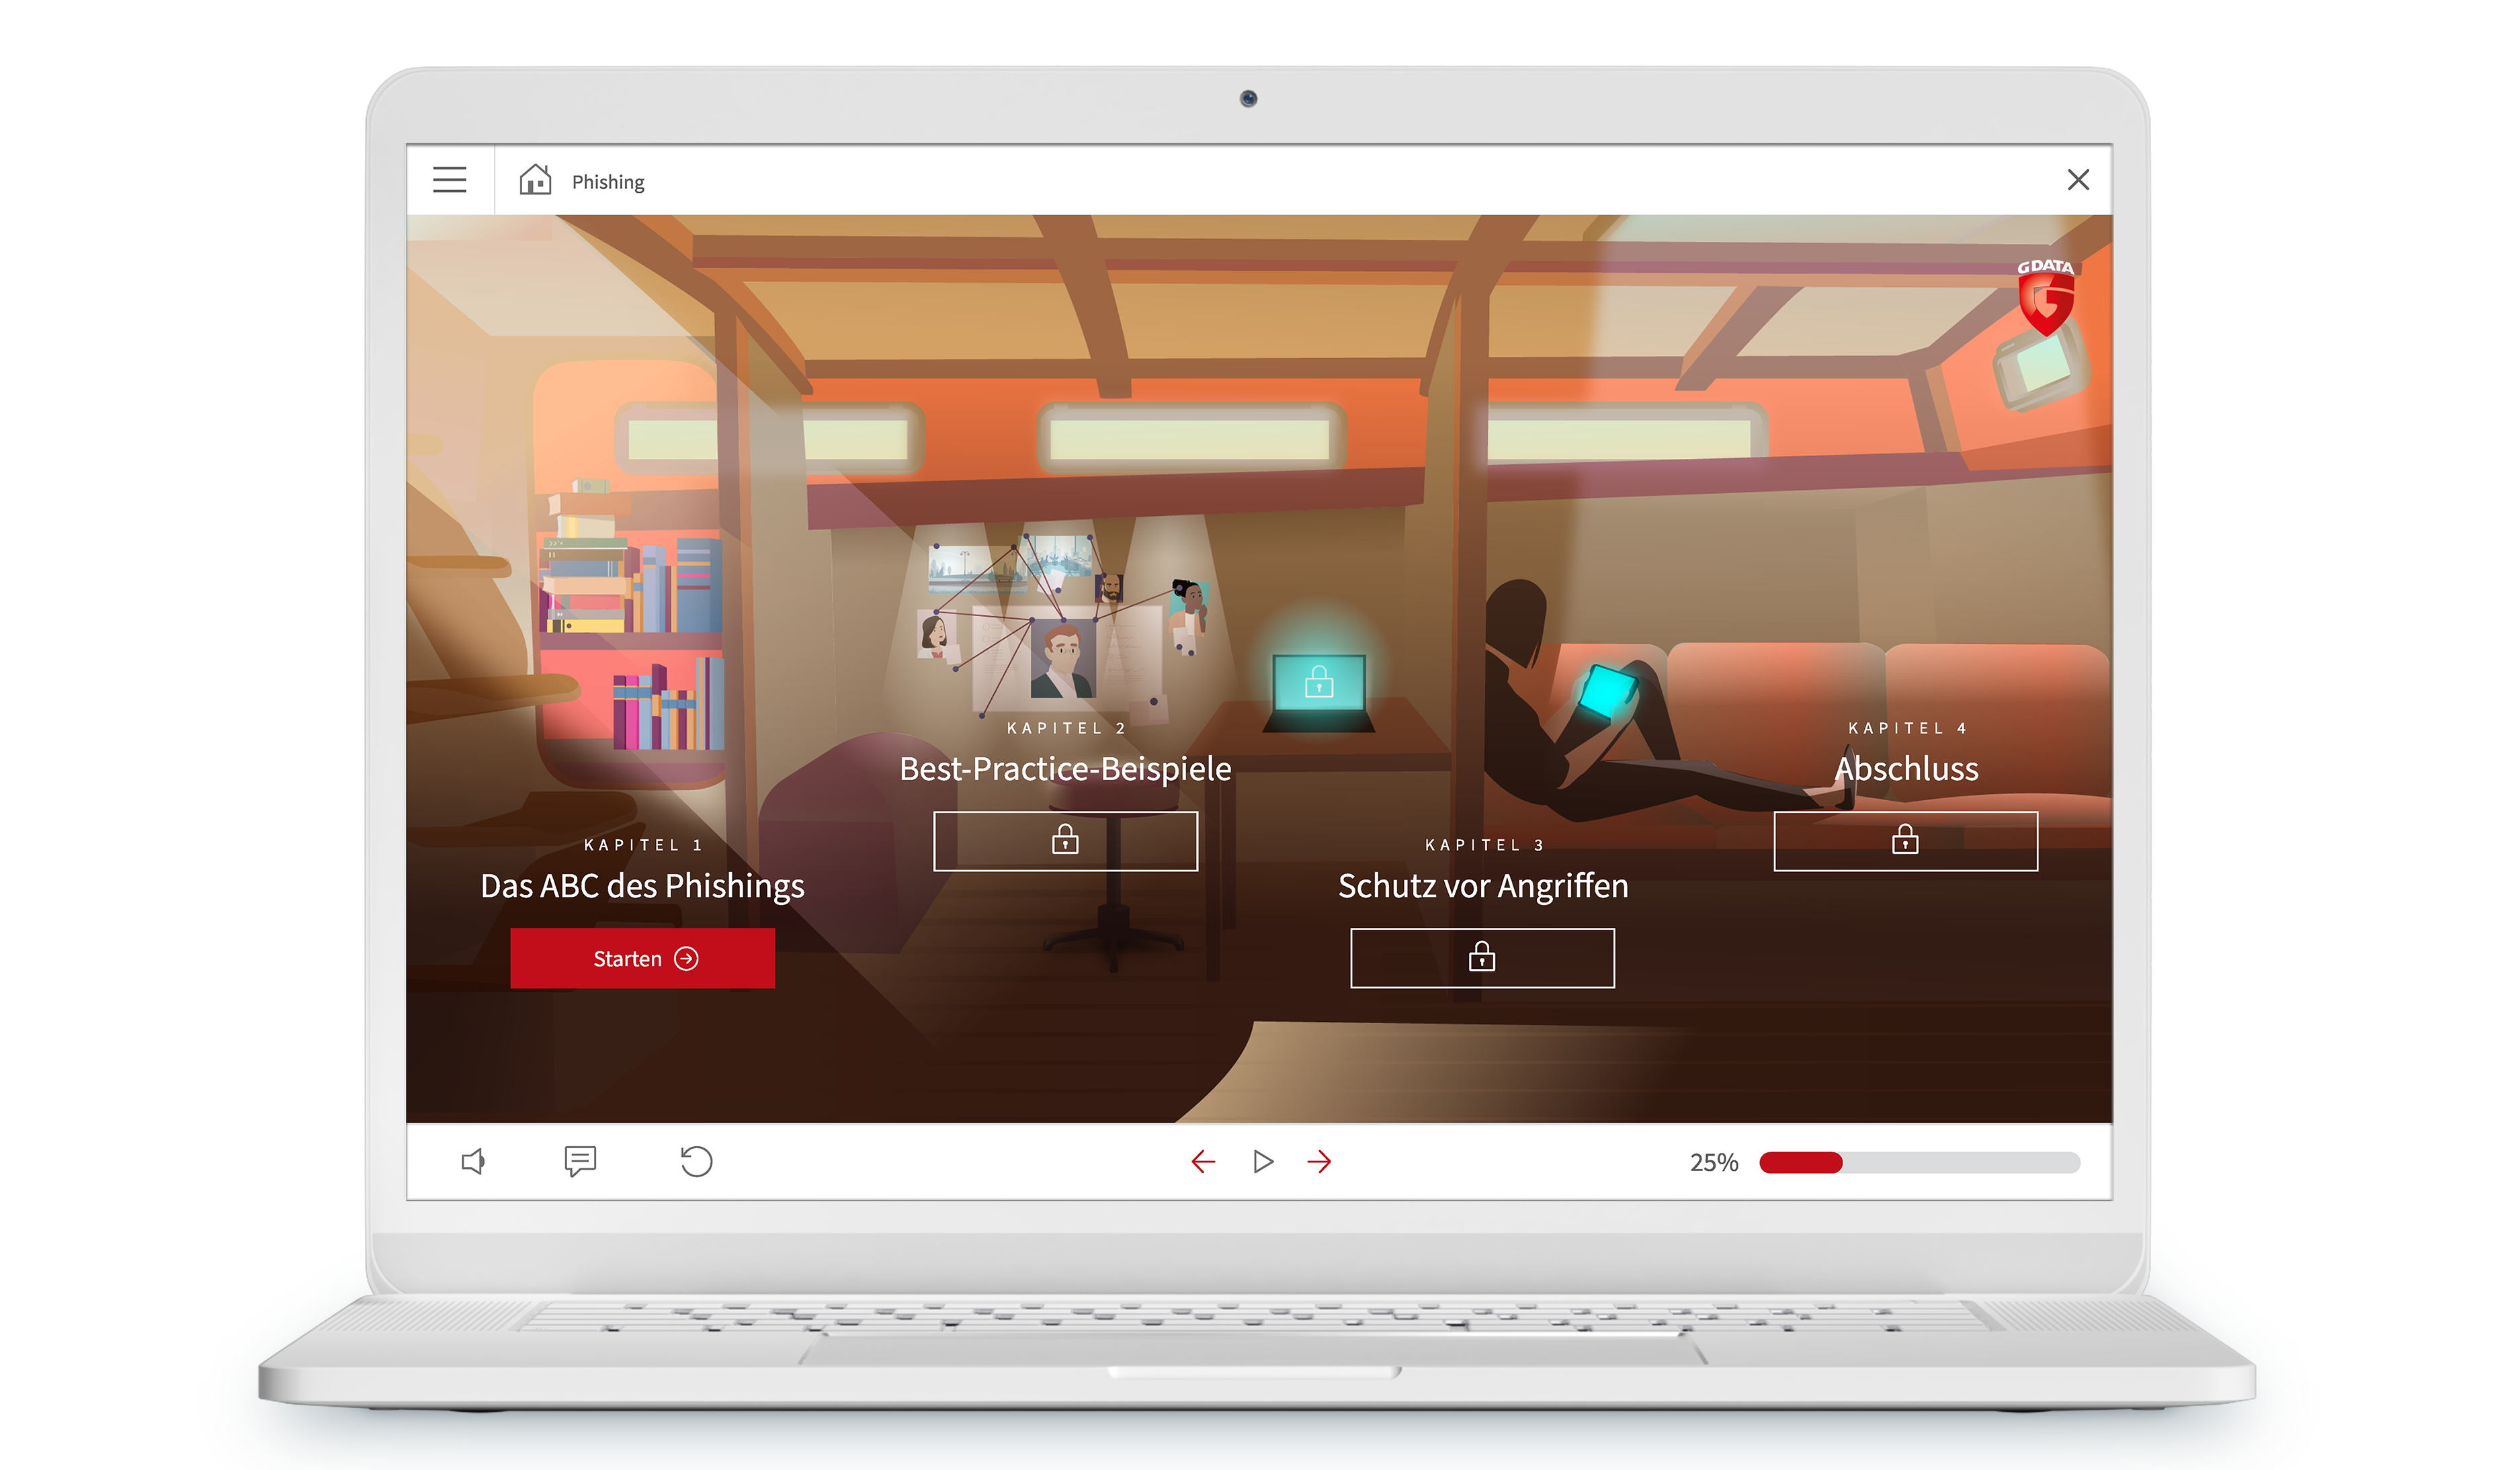Click the play button
2520x1470 pixels.
1263,1161
